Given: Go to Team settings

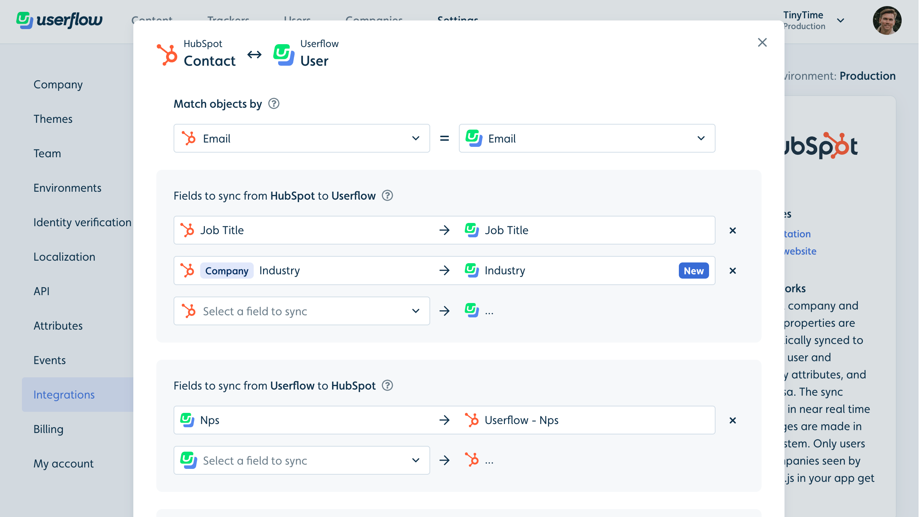Looking at the screenshot, I should [x=47, y=153].
